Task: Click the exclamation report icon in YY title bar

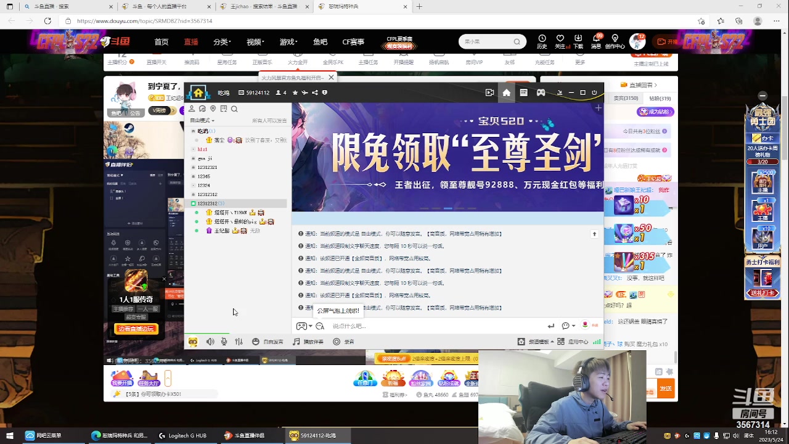Action: click(x=325, y=92)
